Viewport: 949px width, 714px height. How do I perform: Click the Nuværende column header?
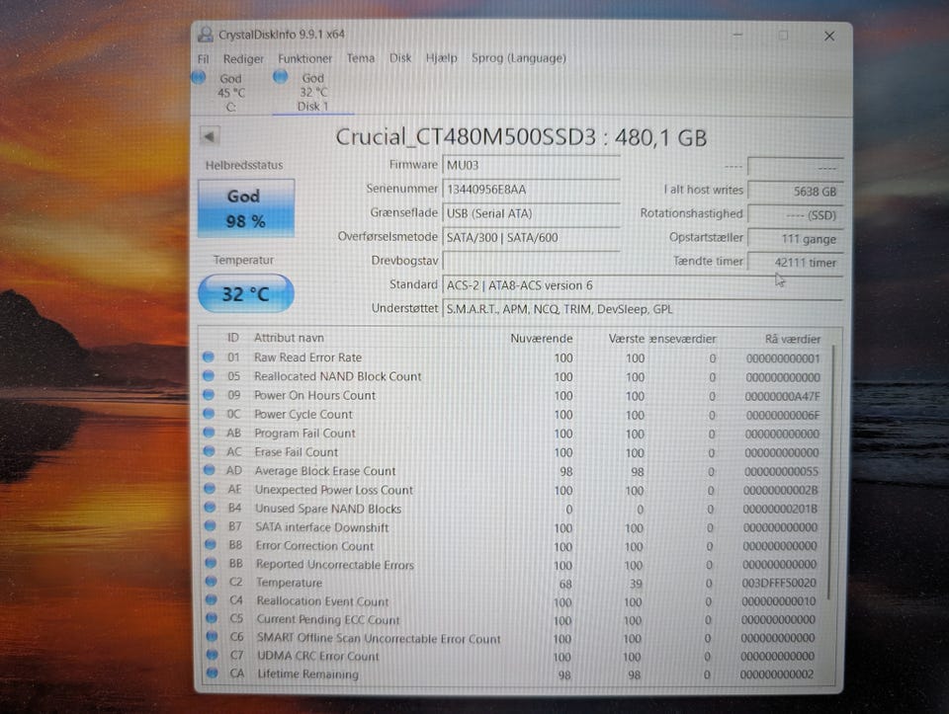tap(541, 339)
